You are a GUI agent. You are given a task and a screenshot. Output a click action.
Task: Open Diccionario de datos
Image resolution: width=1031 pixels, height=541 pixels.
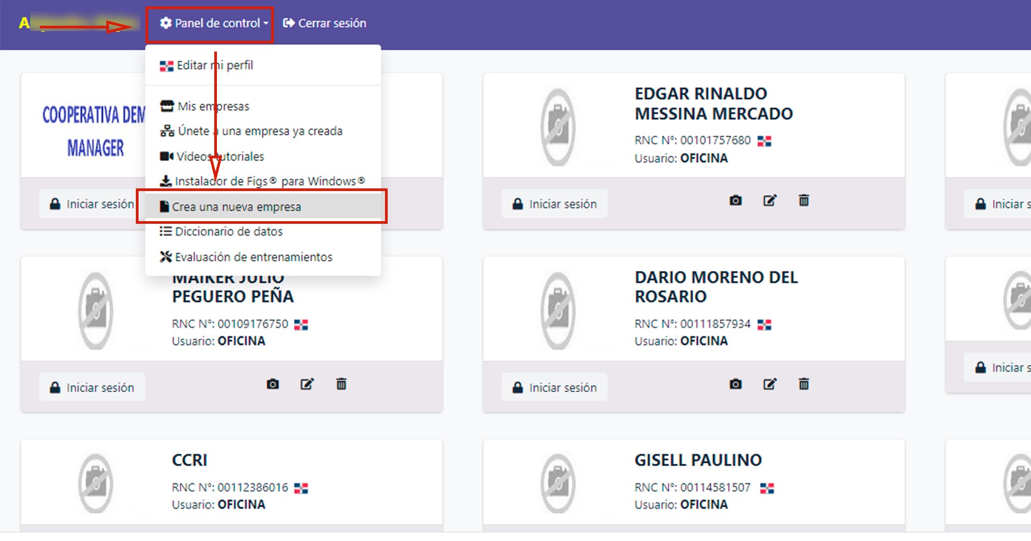click(x=228, y=232)
